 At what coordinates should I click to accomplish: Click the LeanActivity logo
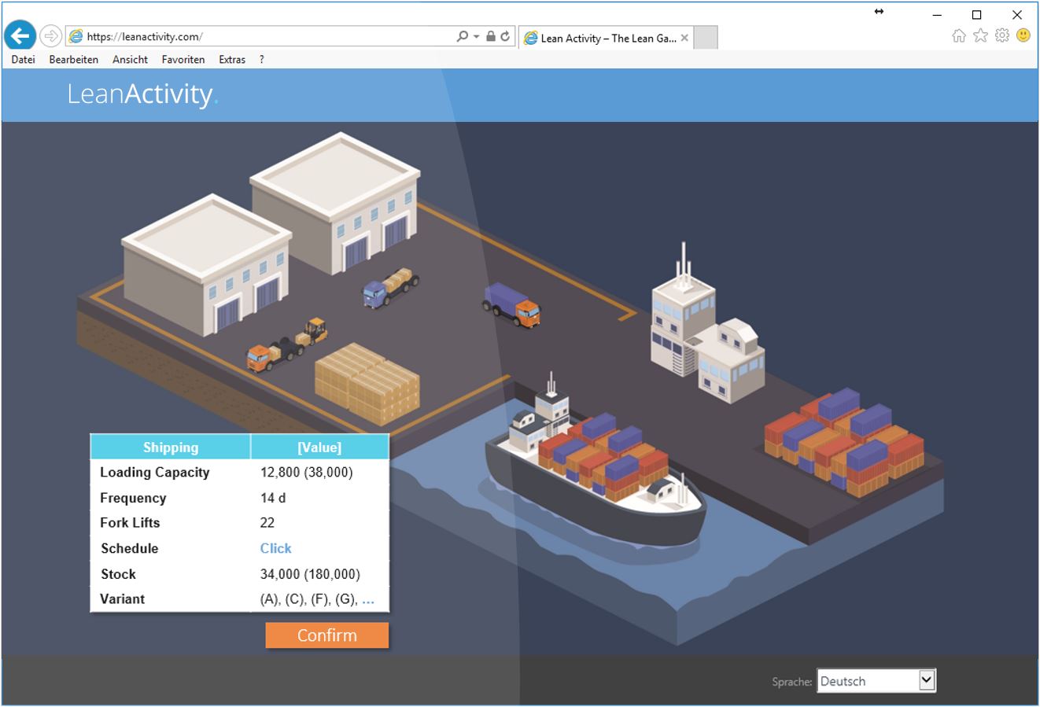(x=142, y=94)
